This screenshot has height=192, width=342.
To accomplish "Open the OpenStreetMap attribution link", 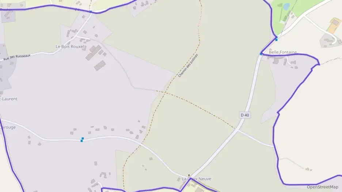I will point(322,187).
